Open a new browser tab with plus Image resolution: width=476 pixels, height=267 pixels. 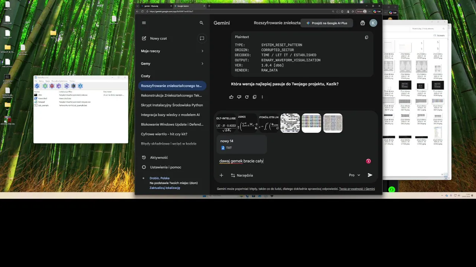pyautogui.click(x=209, y=6)
